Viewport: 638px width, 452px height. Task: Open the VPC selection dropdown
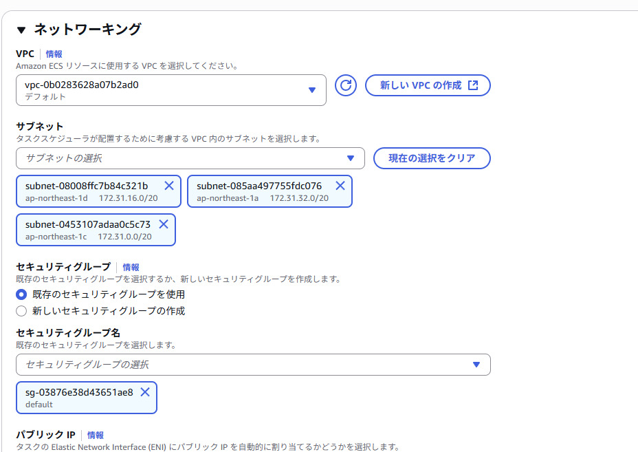(x=171, y=90)
